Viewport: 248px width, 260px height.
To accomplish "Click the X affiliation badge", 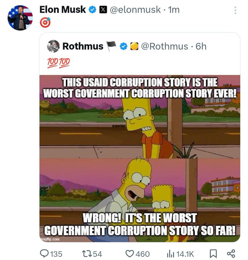I will coord(103,10).
